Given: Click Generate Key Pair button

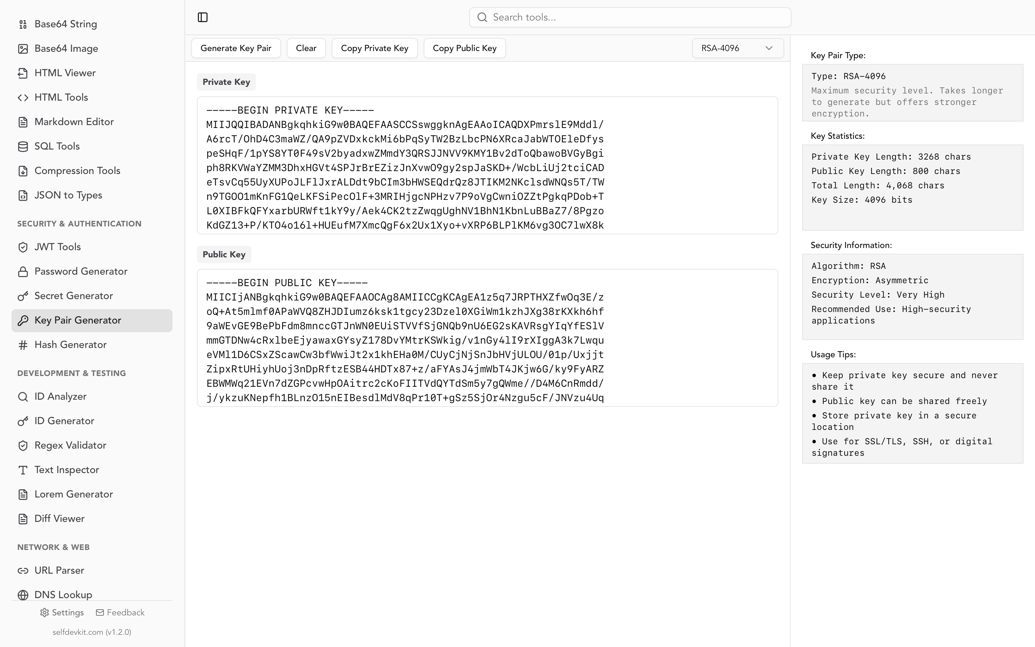Looking at the screenshot, I should point(236,48).
